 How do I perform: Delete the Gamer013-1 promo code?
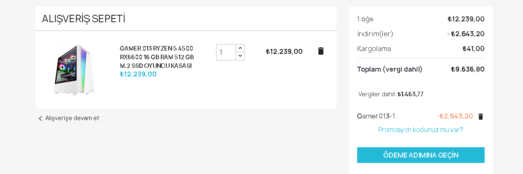481,116
